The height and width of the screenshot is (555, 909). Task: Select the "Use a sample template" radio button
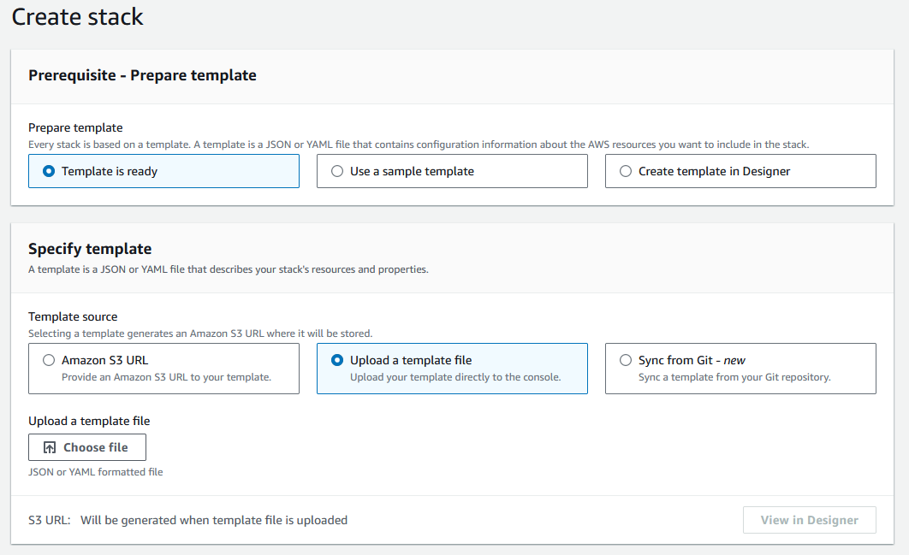337,171
